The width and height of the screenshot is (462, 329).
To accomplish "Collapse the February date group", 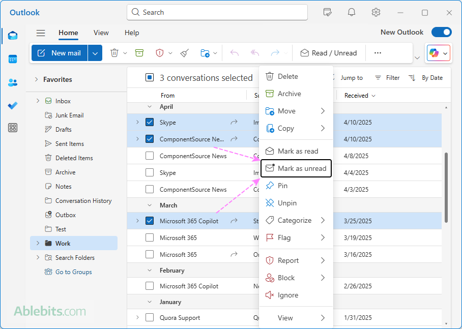I will click(x=150, y=271).
